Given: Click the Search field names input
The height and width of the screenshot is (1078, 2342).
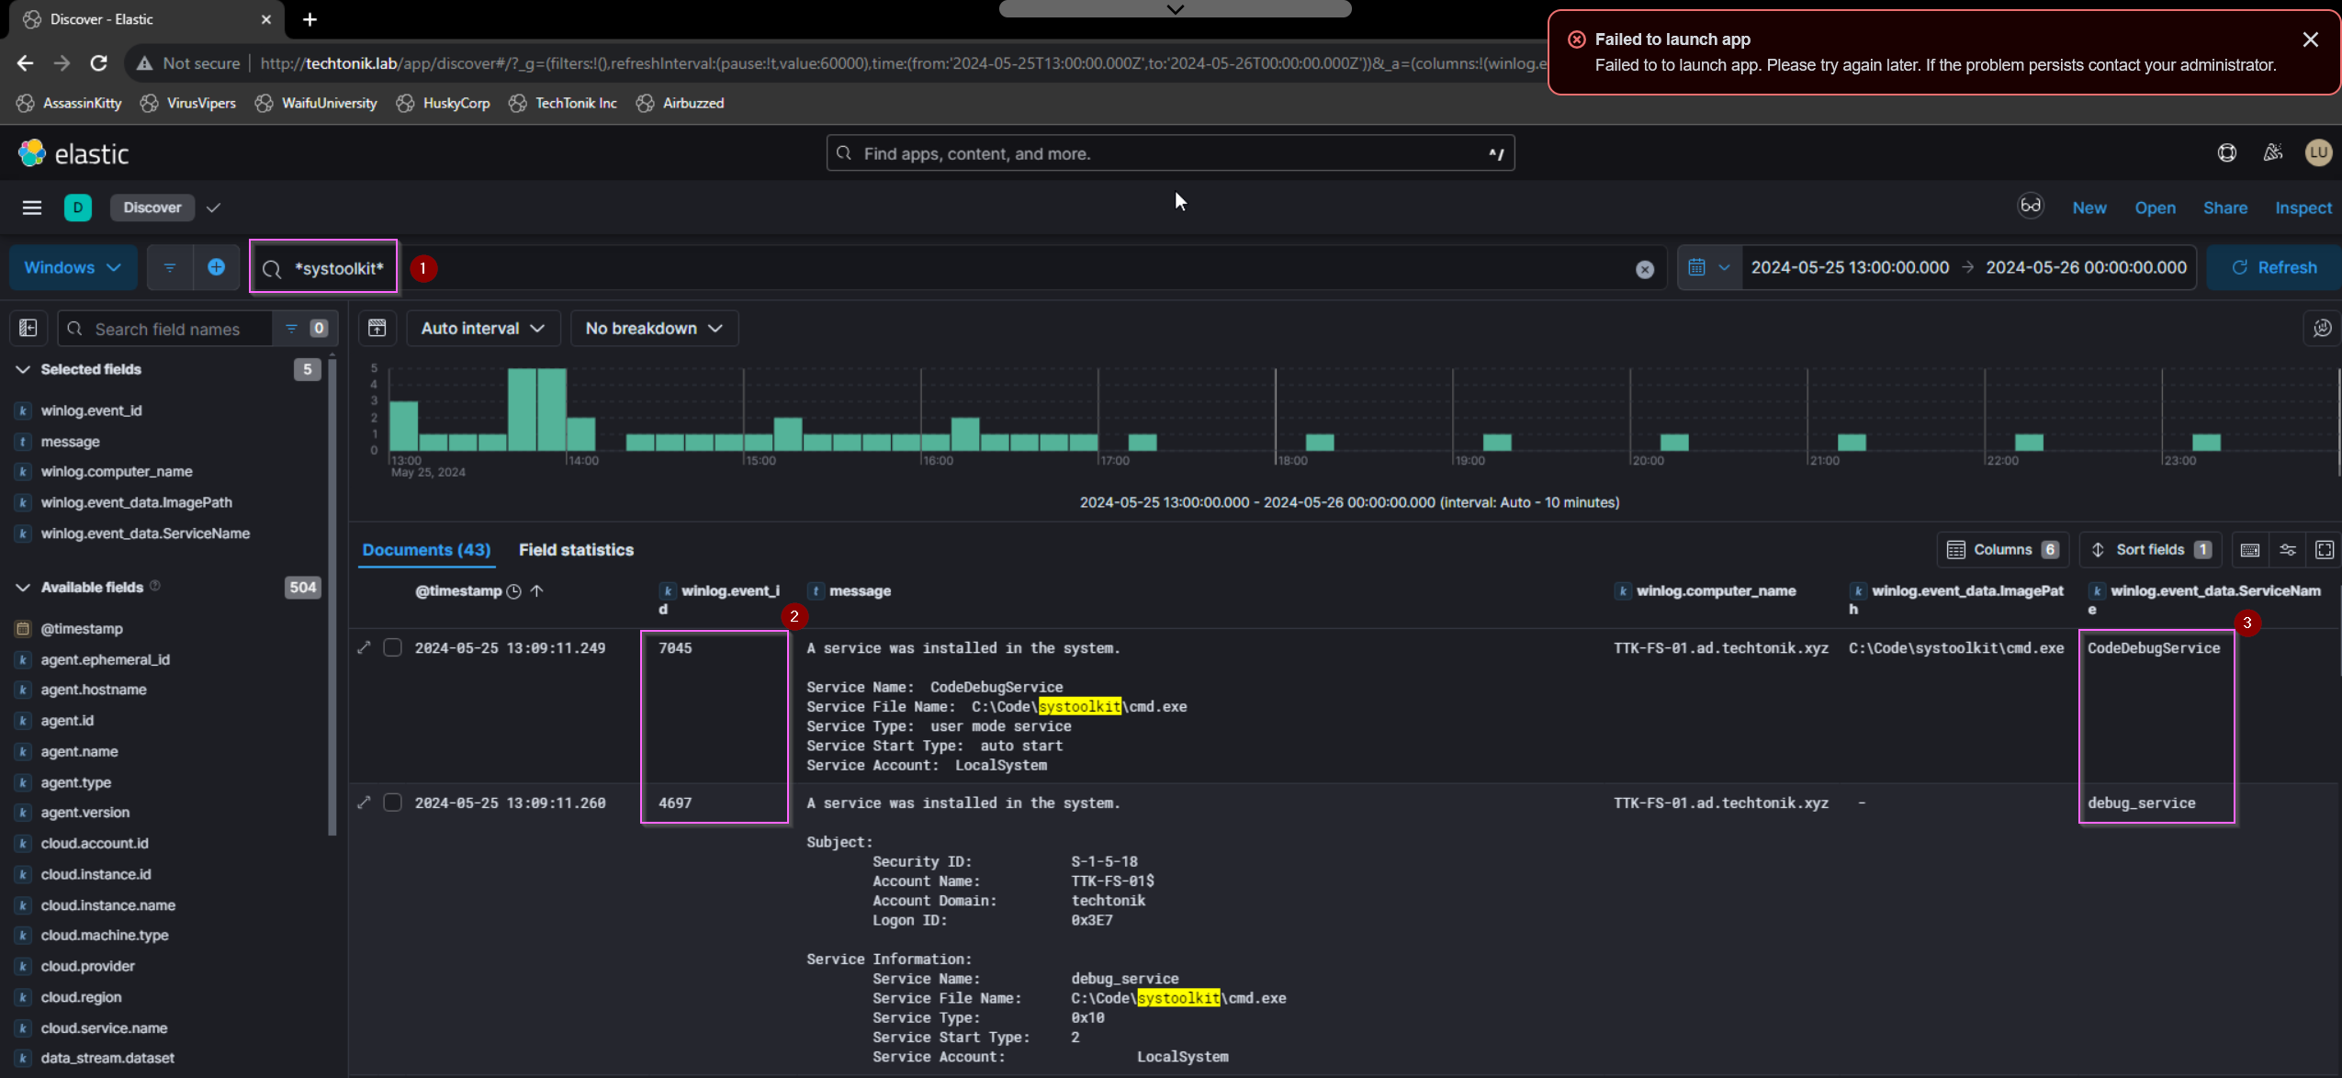Looking at the screenshot, I should 167,329.
